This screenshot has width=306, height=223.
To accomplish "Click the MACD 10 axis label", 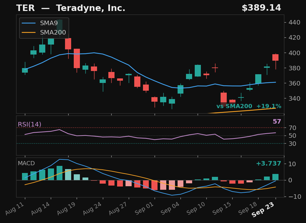I will pyautogui.click(x=292, y=164).
